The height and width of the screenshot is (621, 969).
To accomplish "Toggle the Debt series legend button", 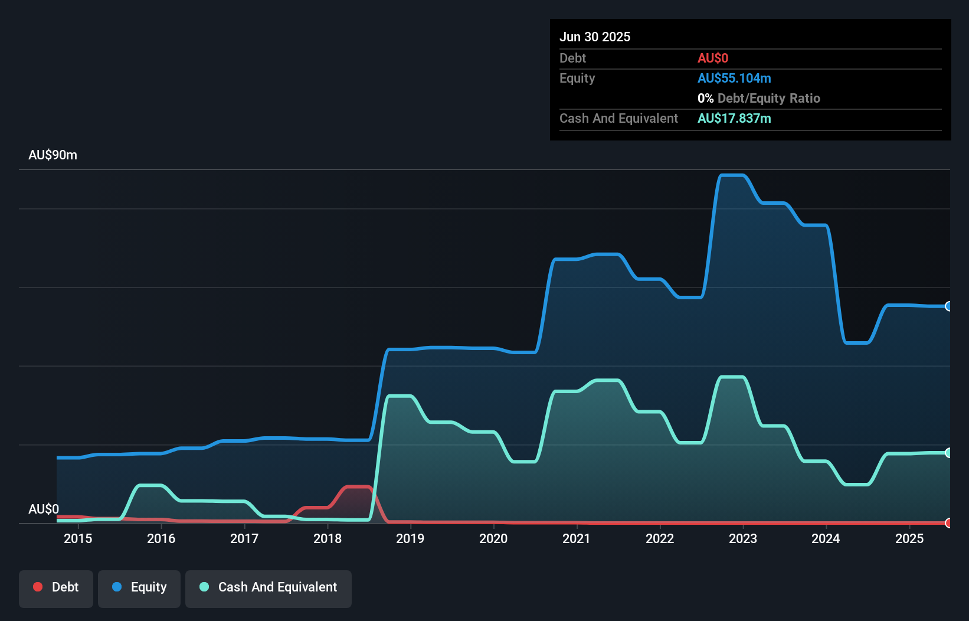I will 56,589.
